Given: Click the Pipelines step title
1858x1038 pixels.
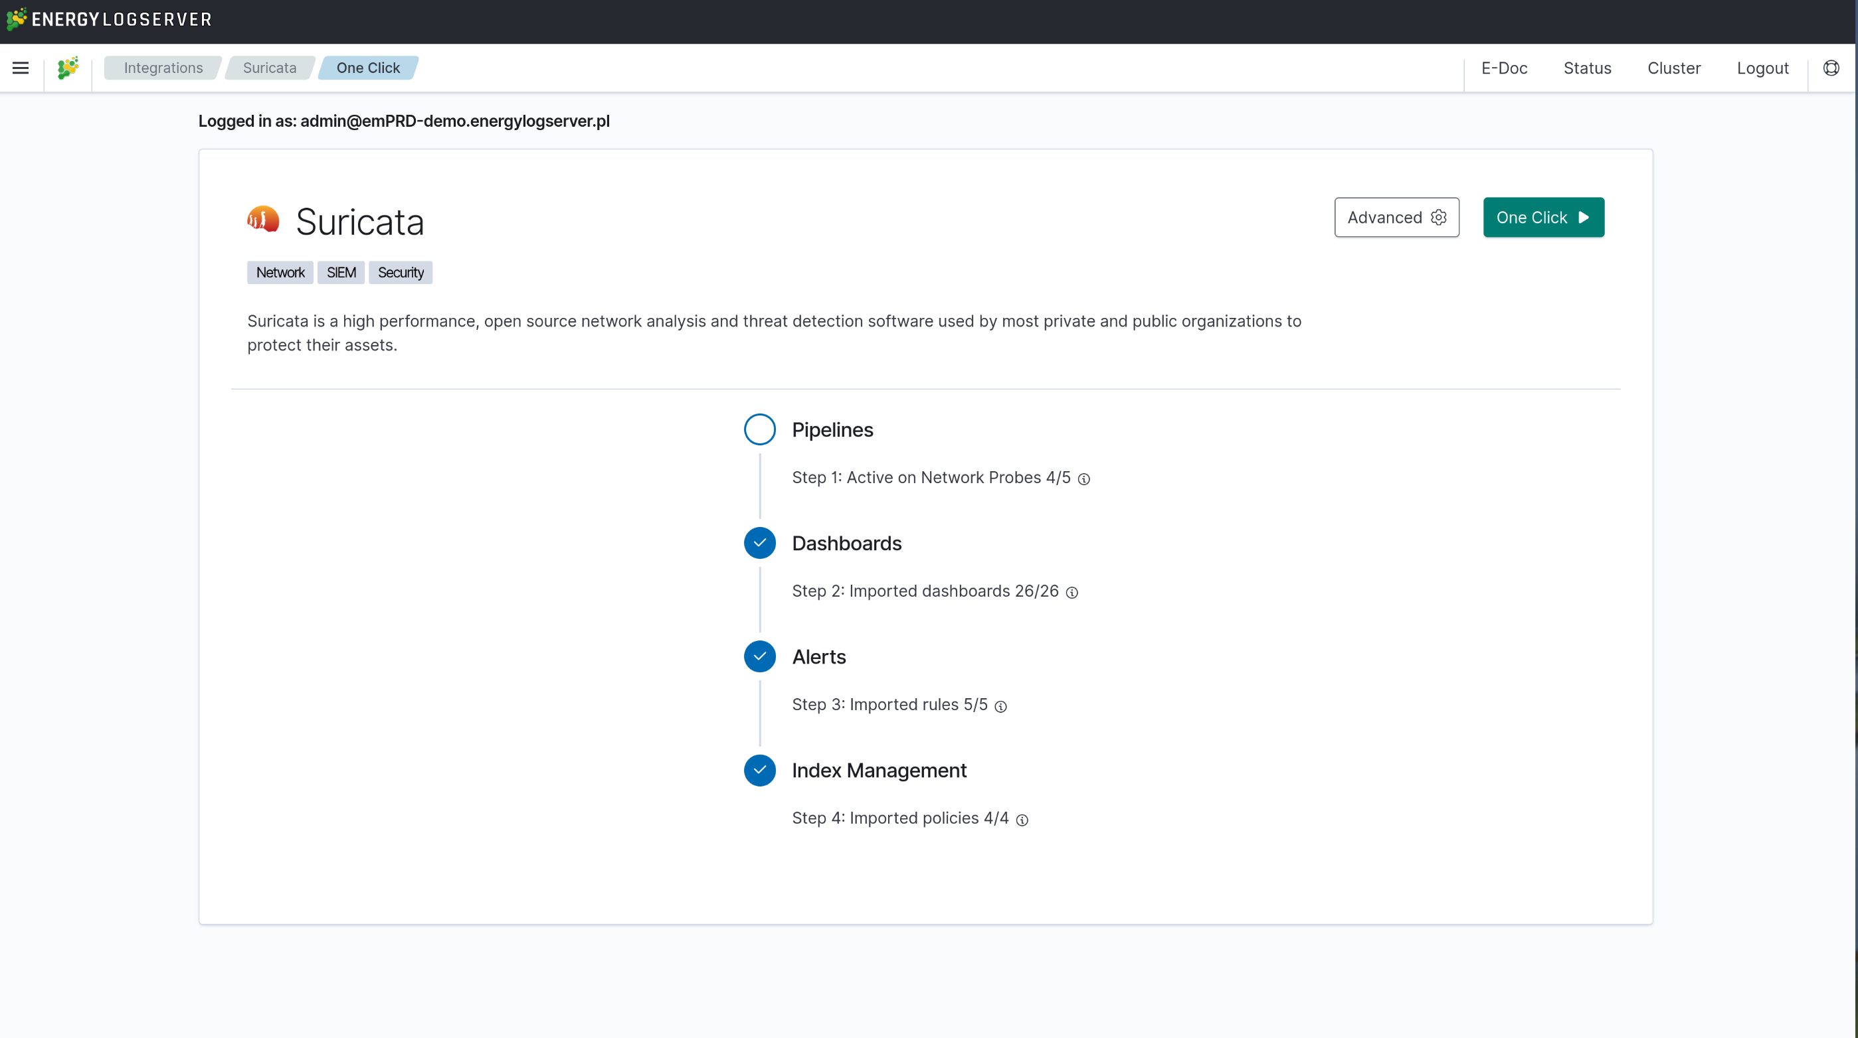Looking at the screenshot, I should click(x=832, y=429).
